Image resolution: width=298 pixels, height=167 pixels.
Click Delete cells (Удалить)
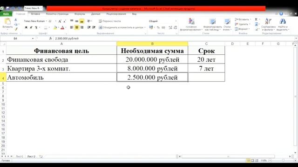pyautogui.click(x=243, y=24)
